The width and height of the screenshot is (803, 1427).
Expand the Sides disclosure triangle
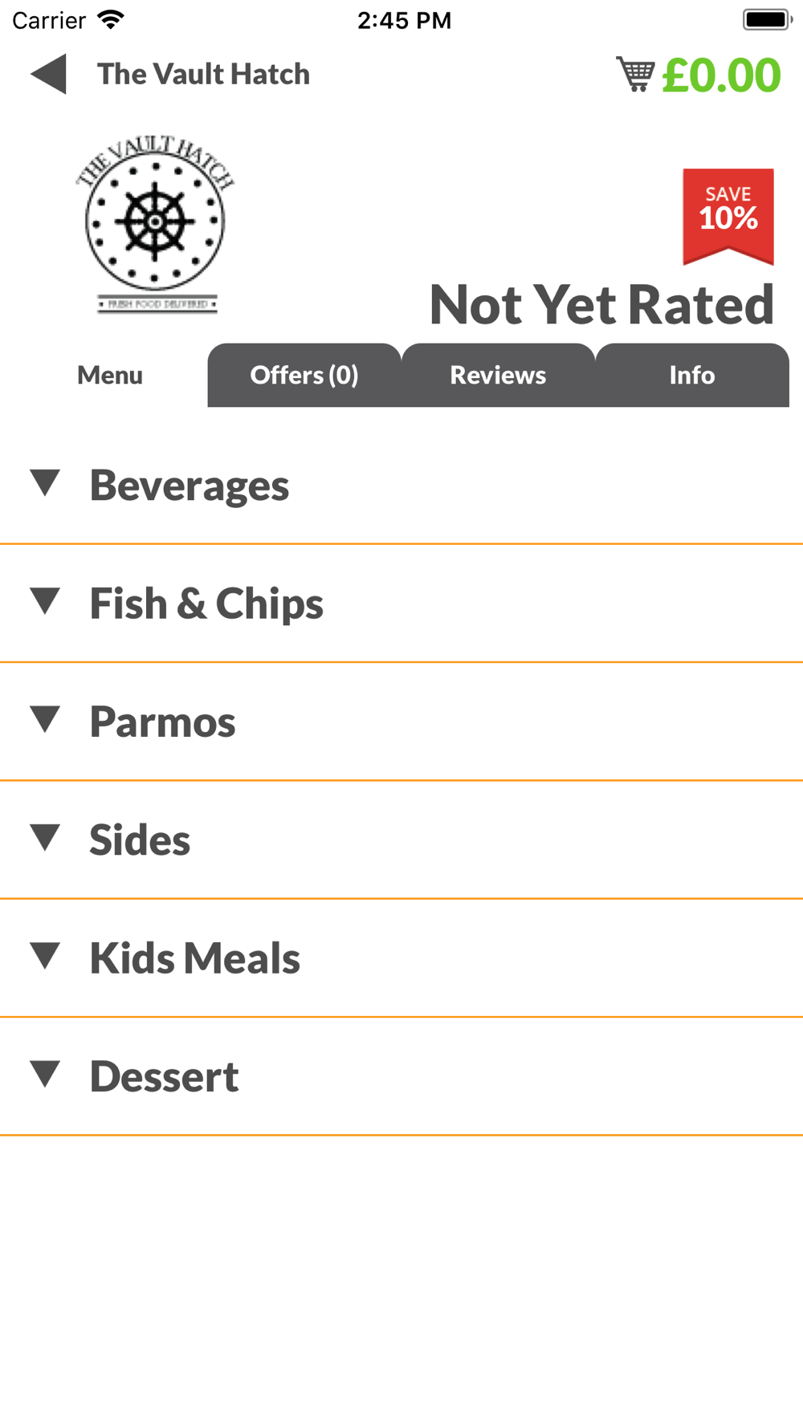45,837
